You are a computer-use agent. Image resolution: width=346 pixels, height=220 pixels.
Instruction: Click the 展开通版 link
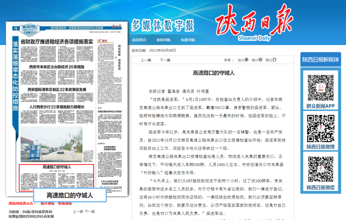[x=47, y=203]
